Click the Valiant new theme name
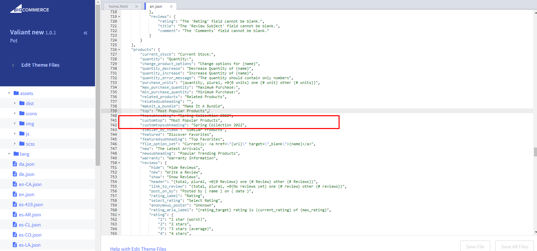The image size is (537, 251). click(x=27, y=32)
